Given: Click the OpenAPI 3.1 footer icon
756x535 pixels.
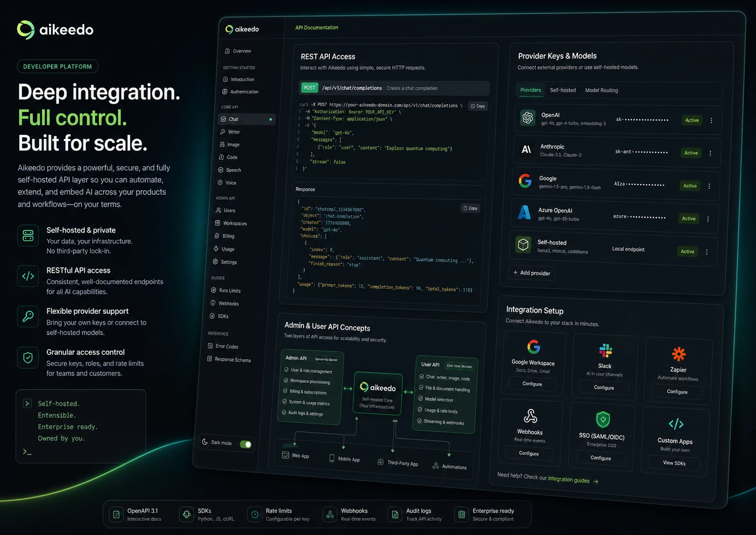Looking at the screenshot, I should tap(116, 514).
